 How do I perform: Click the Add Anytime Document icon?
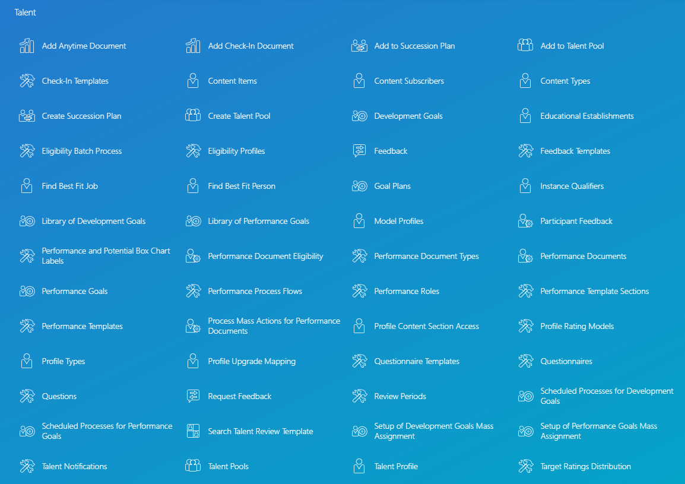pyautogui.click(x=27, y=46)
